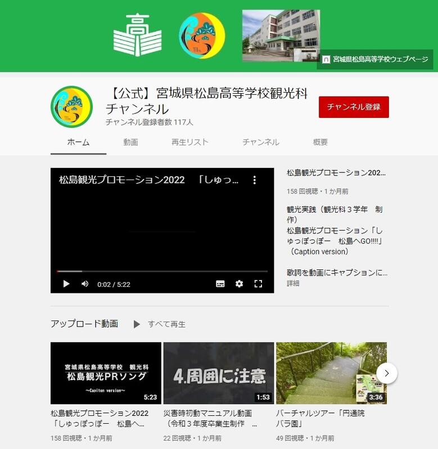Screen dimensions: 438x449
Task: Open the 松島観光プロモーション2022 upload title
Action: click(x=100, y=418)
